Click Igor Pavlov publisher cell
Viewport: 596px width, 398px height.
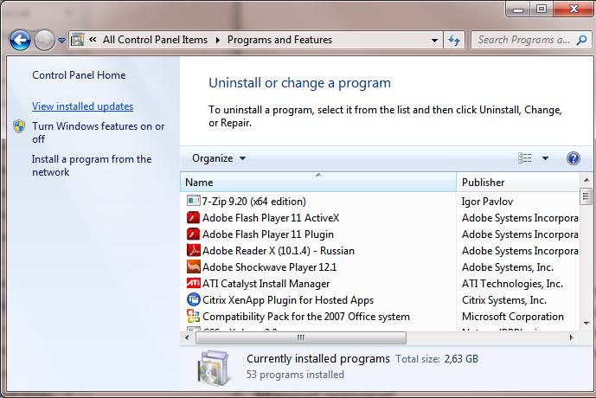click(487, 201)
